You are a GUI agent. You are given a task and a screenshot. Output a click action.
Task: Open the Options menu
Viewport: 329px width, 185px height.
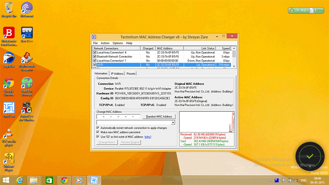pyautogui.click(x=118, y=43)
